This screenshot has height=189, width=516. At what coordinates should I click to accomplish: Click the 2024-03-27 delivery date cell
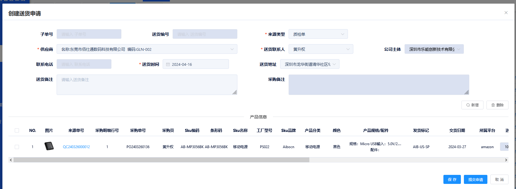[x=457, y=147]
